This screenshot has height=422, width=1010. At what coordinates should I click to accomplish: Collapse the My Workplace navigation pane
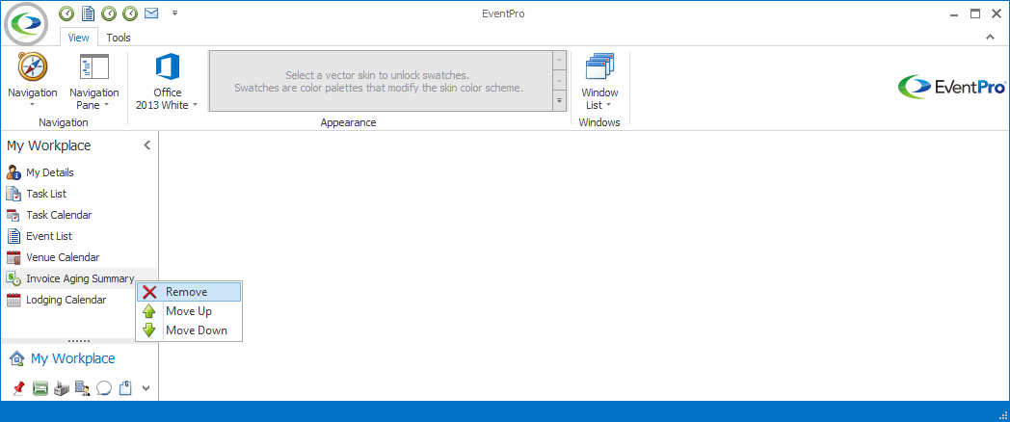point(146,145)
